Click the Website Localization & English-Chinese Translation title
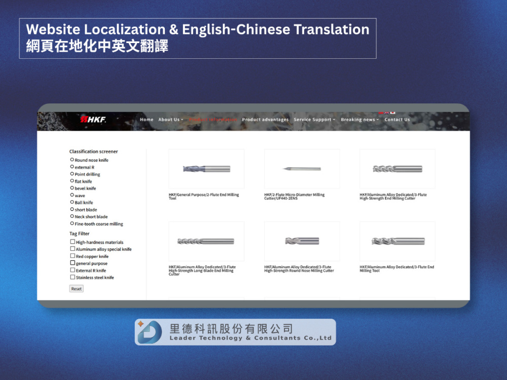 coord(198,29)
